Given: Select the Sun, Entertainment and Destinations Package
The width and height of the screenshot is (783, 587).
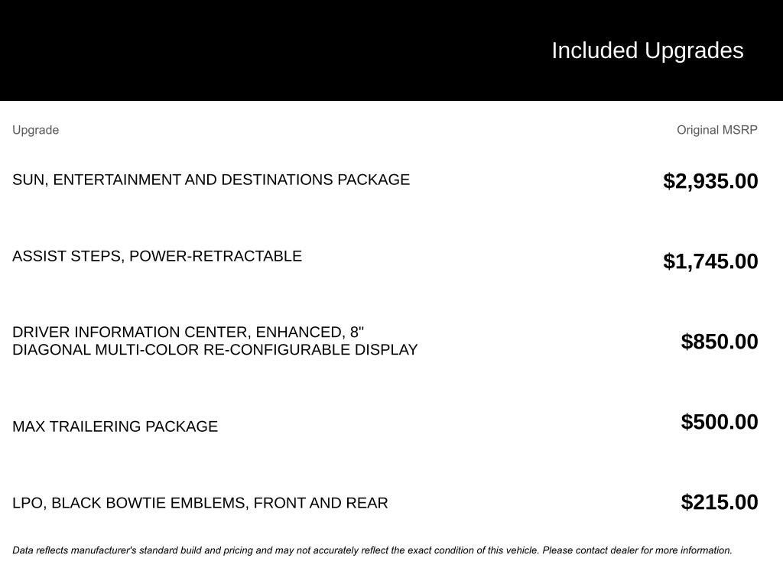Looking at the screenshot, I should pyautogui.click(x=210, y=180).
